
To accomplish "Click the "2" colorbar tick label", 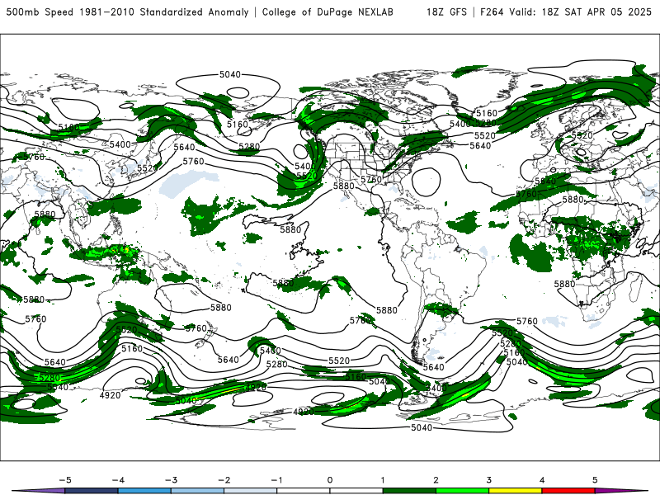I will pyautogui.click(x=436, y=480).
